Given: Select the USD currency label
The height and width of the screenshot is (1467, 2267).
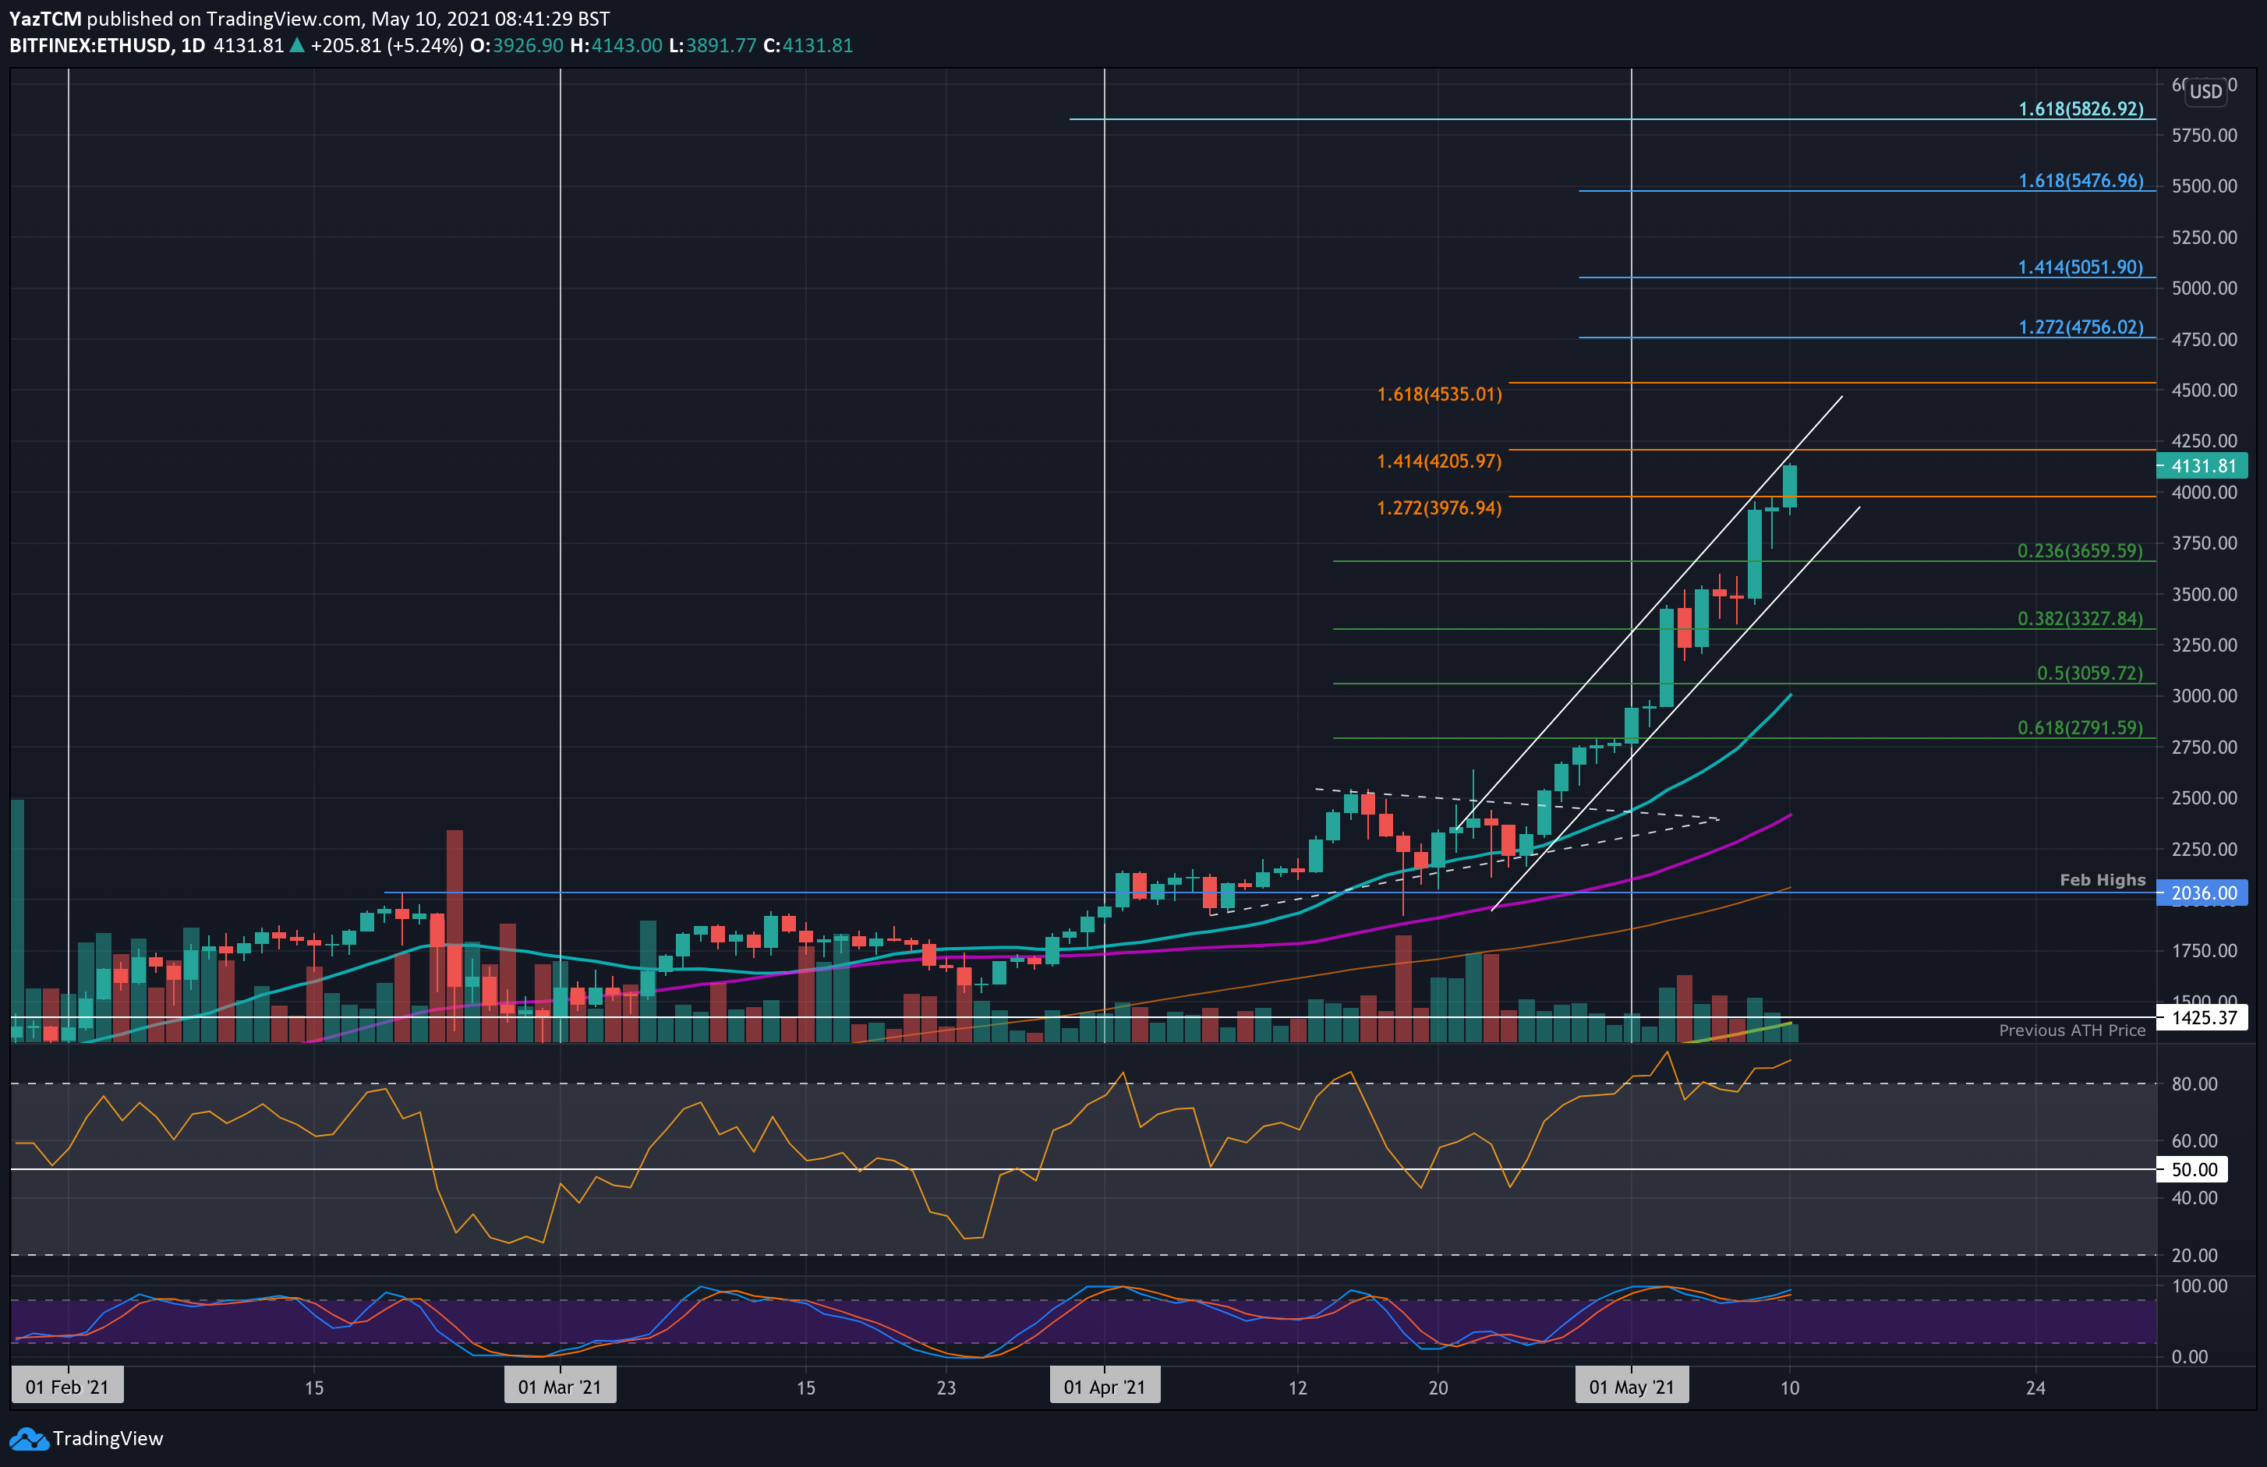Looking at the screenshot, I should (x=2206, y=91).
